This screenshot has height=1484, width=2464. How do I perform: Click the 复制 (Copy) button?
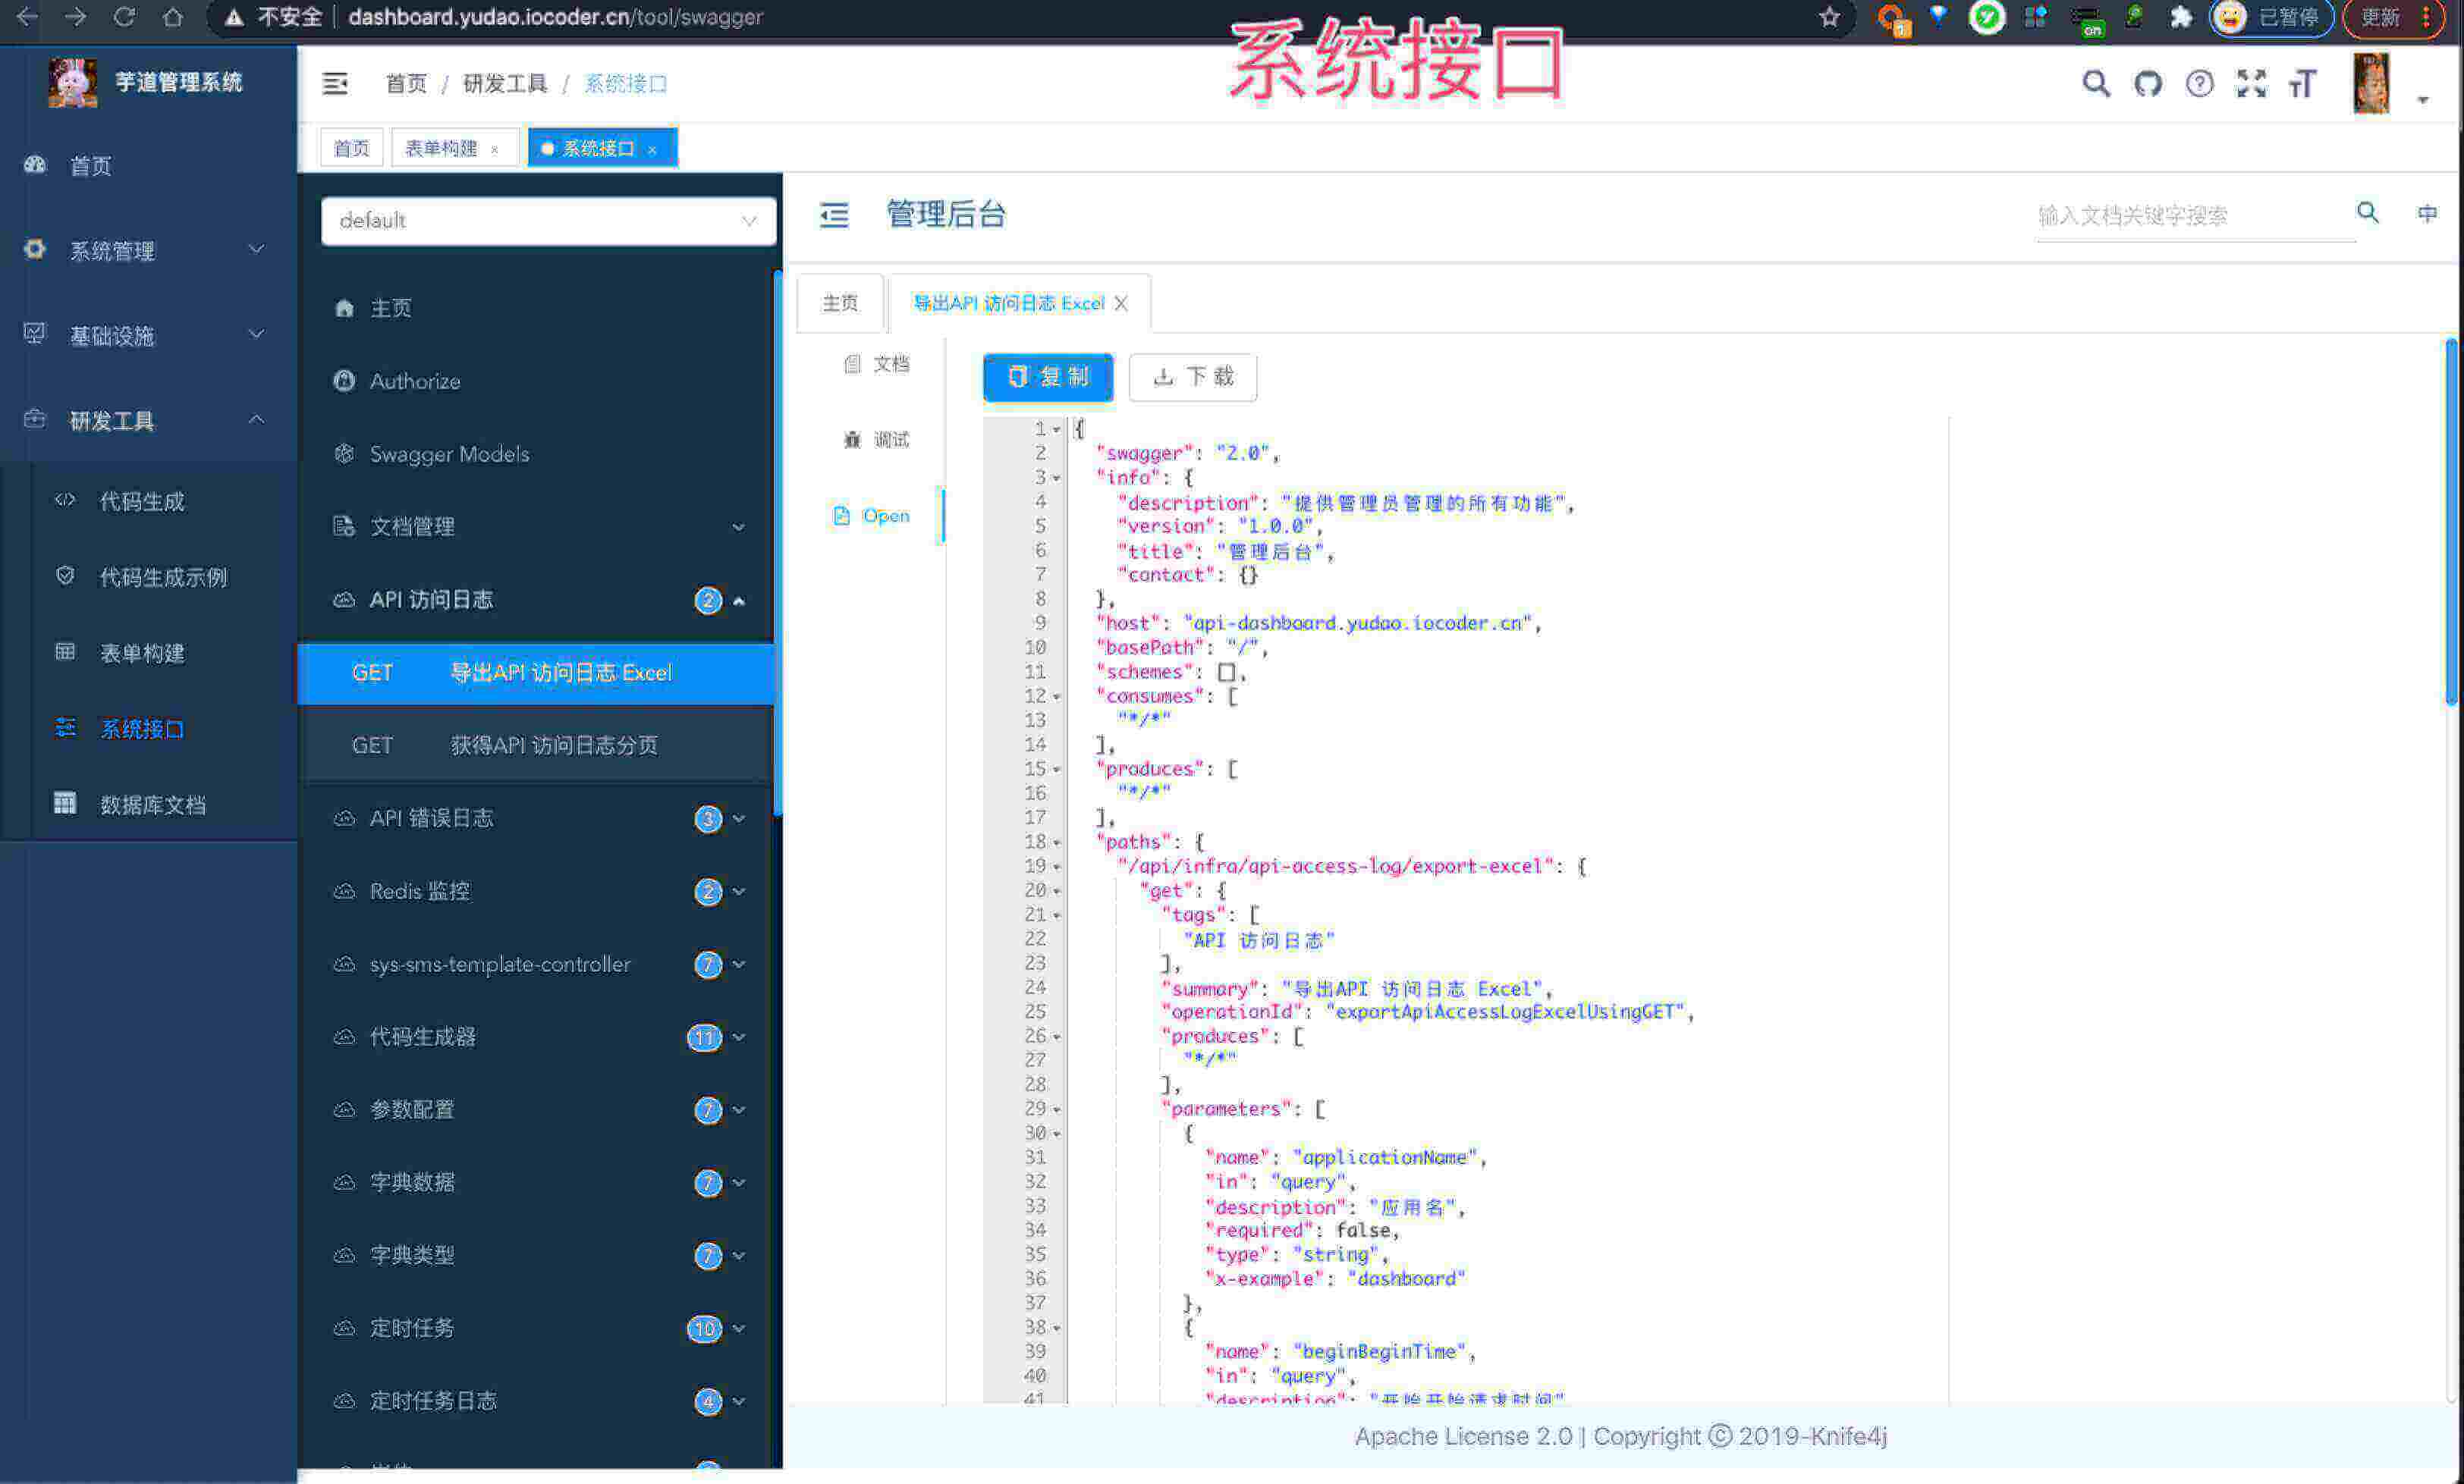point(1045,376)
